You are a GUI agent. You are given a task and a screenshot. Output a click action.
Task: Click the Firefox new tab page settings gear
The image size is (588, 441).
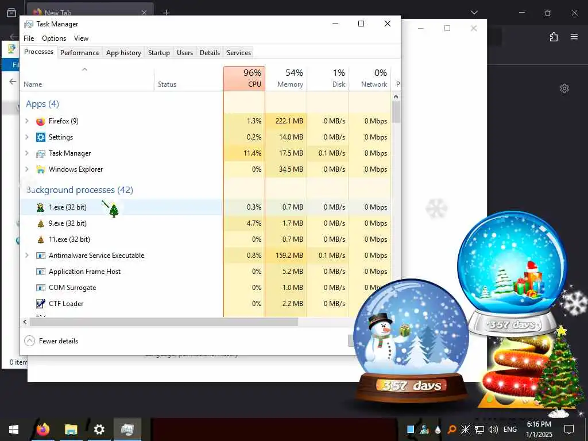(x=564, y=88)
